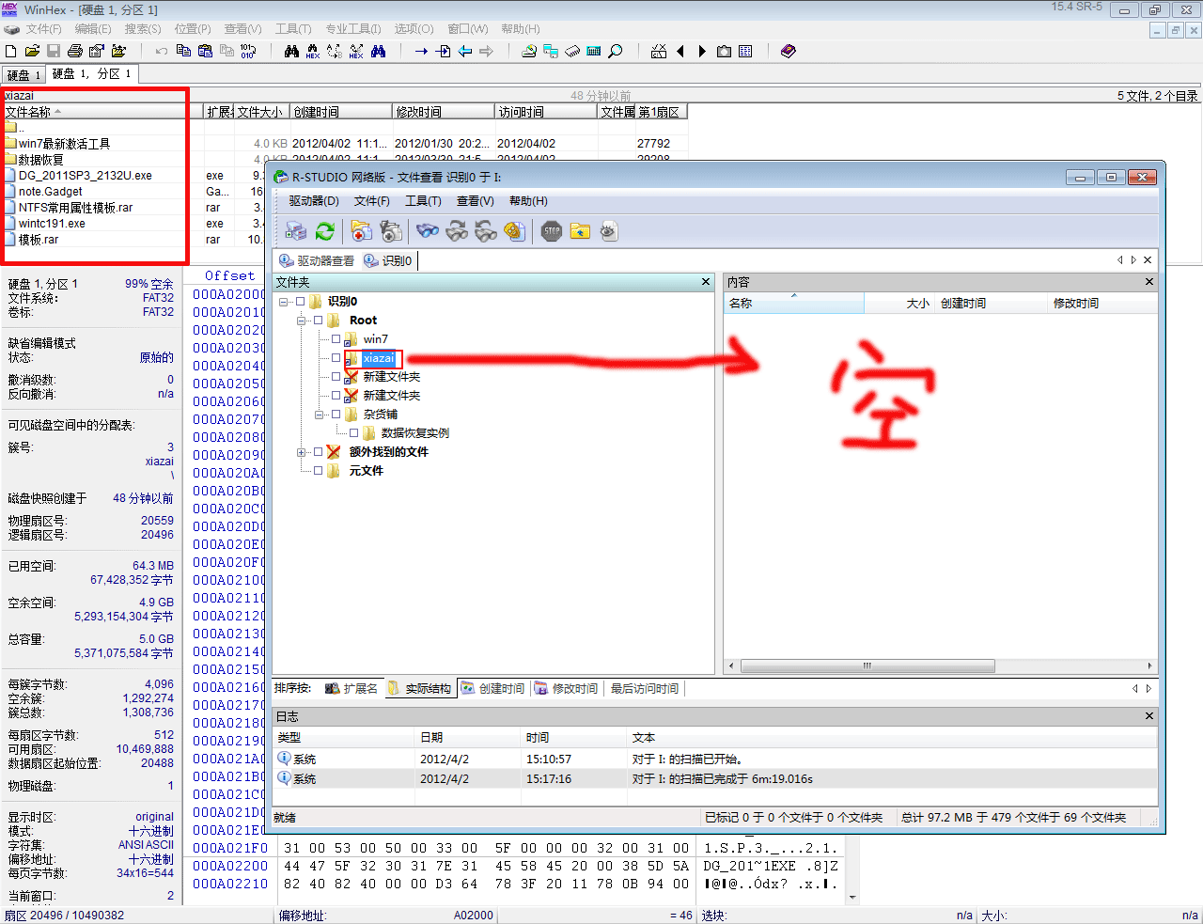The image size is (1203, 924).
Task: Select the 数据恢复实例 folder in the tree
Action: (415, 433)
